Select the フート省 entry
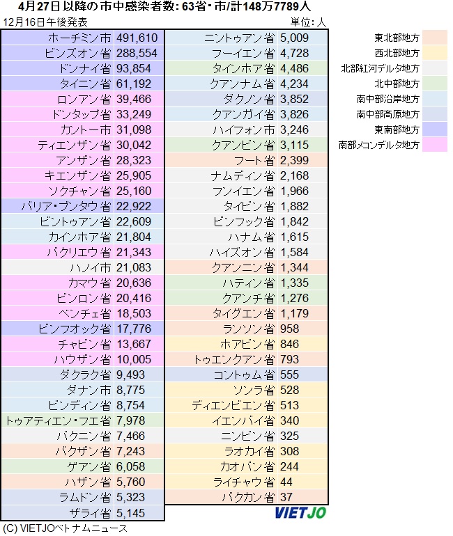This screenshot has height=536, width=453. [254, 160]
